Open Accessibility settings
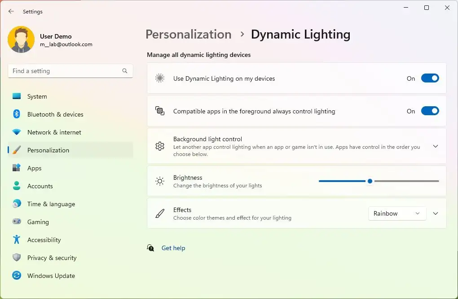458x299 pixels. pyautogui.click(x=44, y=240)
